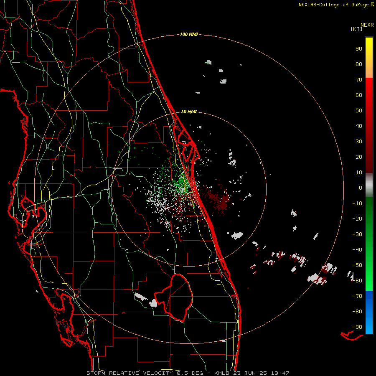The width and height of the screenshot is (376, 376).
Task: Select the positive 10 value on the velocity scale
Action: click(x=359, y=172)
